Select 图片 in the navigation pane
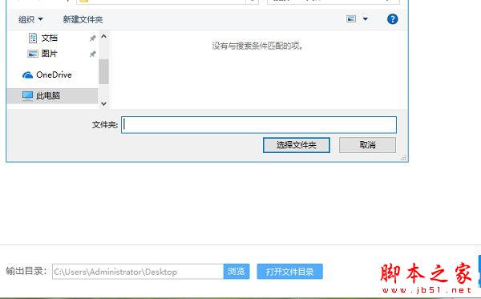 point(49,54)
